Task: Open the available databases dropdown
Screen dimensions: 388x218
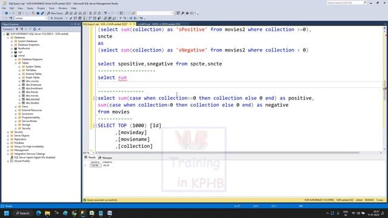Action: point(46,18)
